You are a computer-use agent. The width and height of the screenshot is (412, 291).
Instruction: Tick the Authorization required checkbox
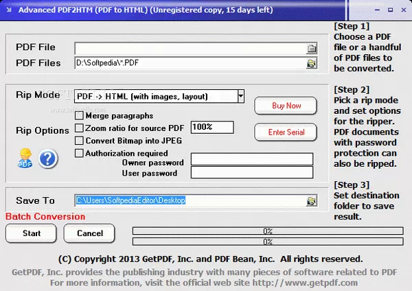[79, 153]
